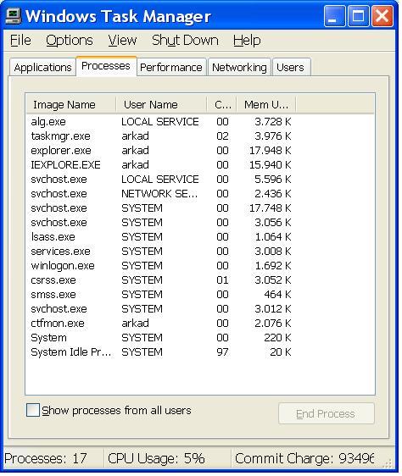Open the Options menu
Viewport: 402px width, 476px height.
tap(70, 41)
